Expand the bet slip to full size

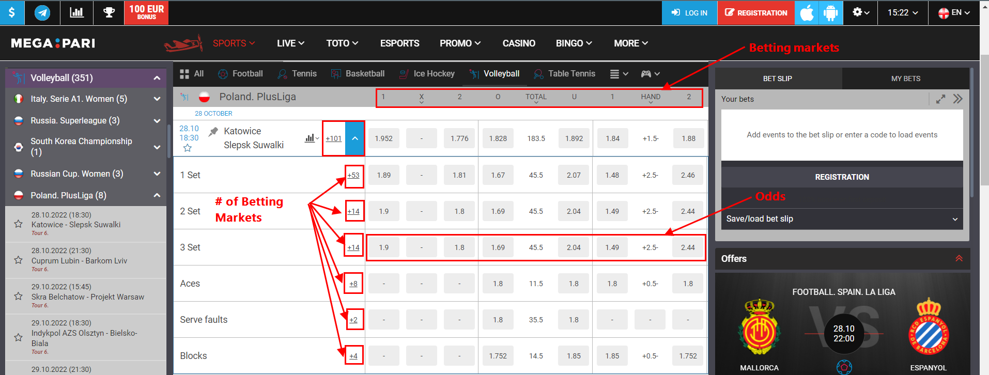point(940,99)
